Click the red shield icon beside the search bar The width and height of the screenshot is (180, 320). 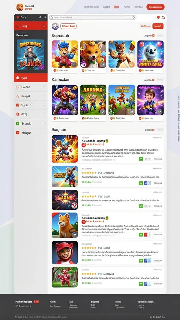point(158,17)
